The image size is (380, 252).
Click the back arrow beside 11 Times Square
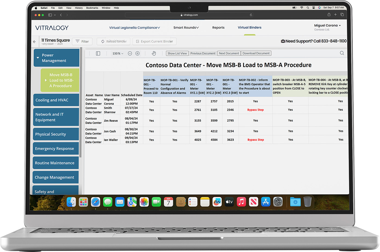coord(34,42)
